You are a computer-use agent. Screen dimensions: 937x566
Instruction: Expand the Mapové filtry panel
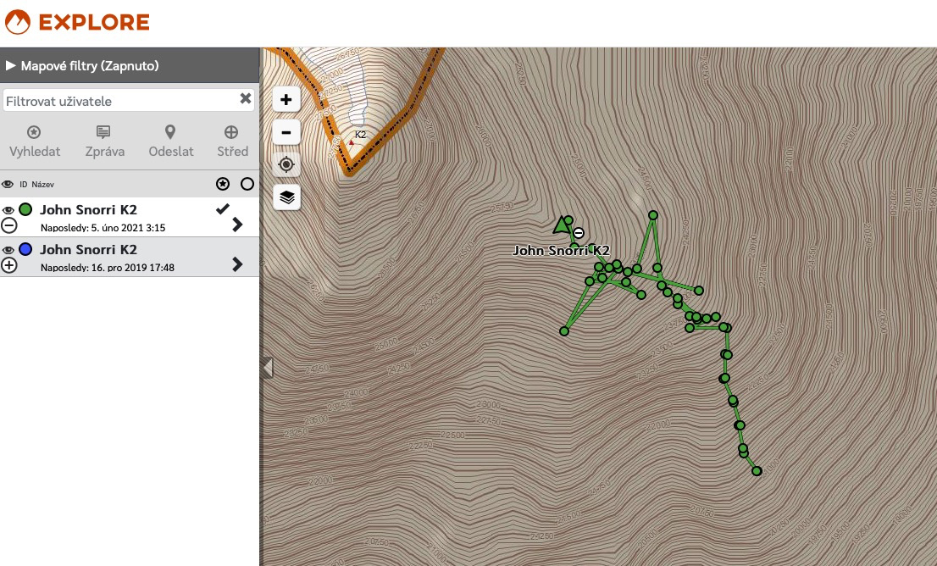(x=130, y=65)
